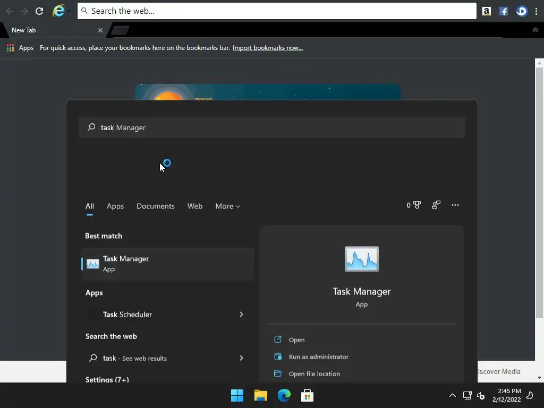Click the Search the web heading
This screenshot has width=544, height=408.
(x=111, y=336)
